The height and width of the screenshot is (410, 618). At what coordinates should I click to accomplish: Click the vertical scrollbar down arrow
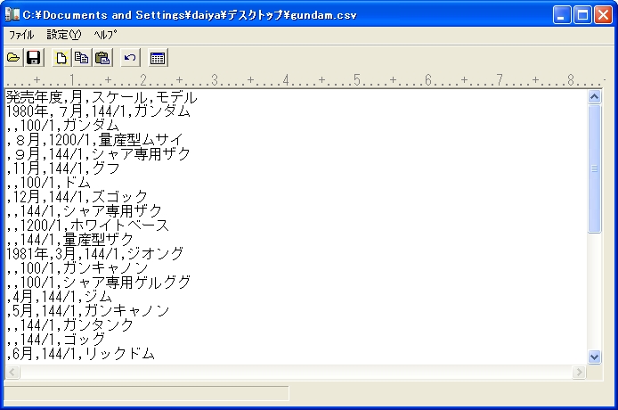point(594,357)
